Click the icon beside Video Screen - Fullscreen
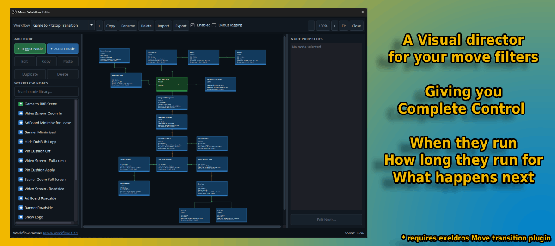Image resolution: width=555 pixels, height=246 pixels. [x=21, y=160]
